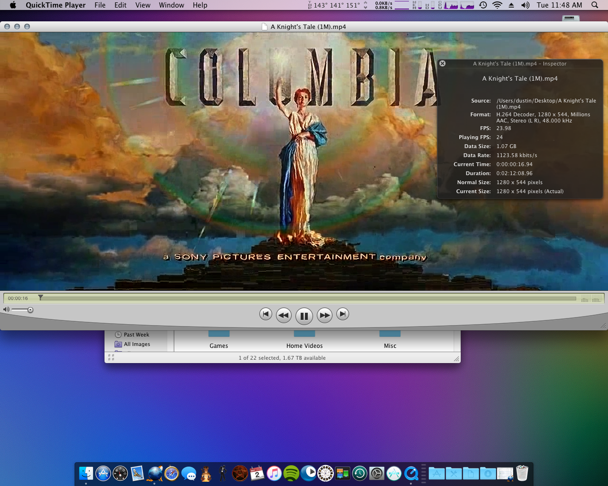Open the View menu
Screen dimensions: 608x486
pyautogui.click(x=143, y=5)
